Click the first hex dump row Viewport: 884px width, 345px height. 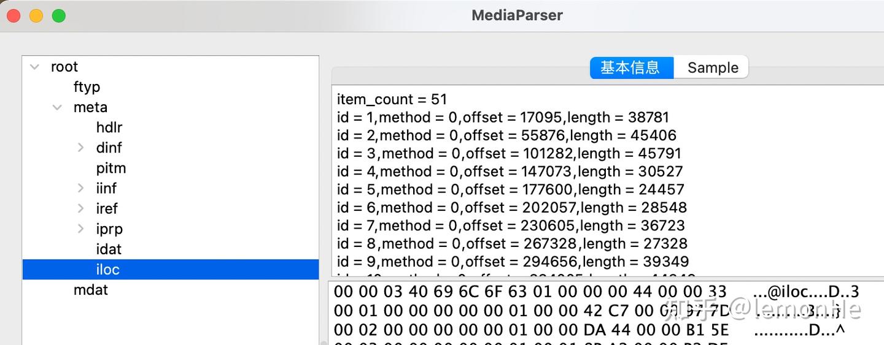530,292
